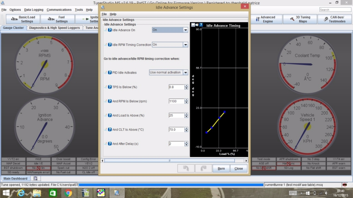Click help icon for TPS Is Below

pos(110,87)
